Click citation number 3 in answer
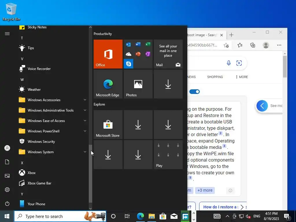The image size is (296, 222). 224,146
